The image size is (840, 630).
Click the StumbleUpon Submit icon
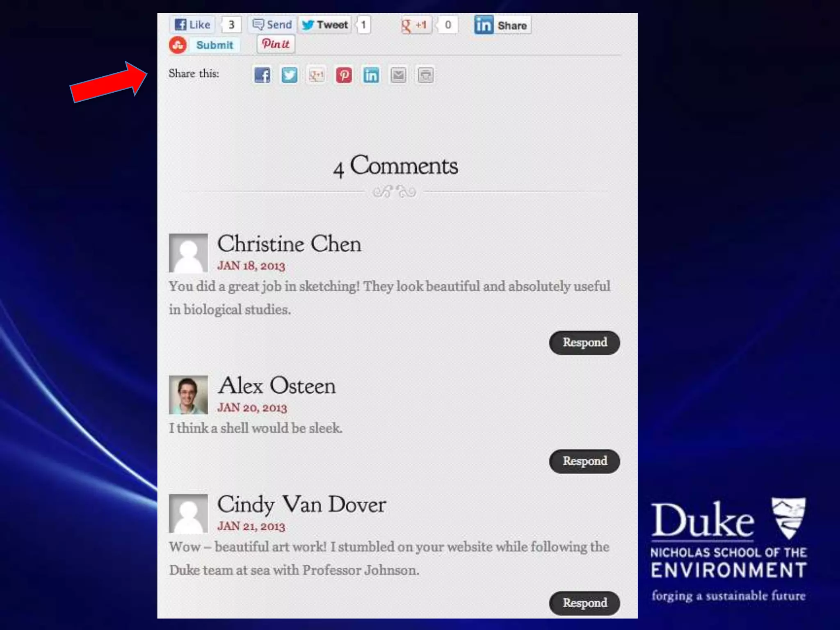click(178, 45)
